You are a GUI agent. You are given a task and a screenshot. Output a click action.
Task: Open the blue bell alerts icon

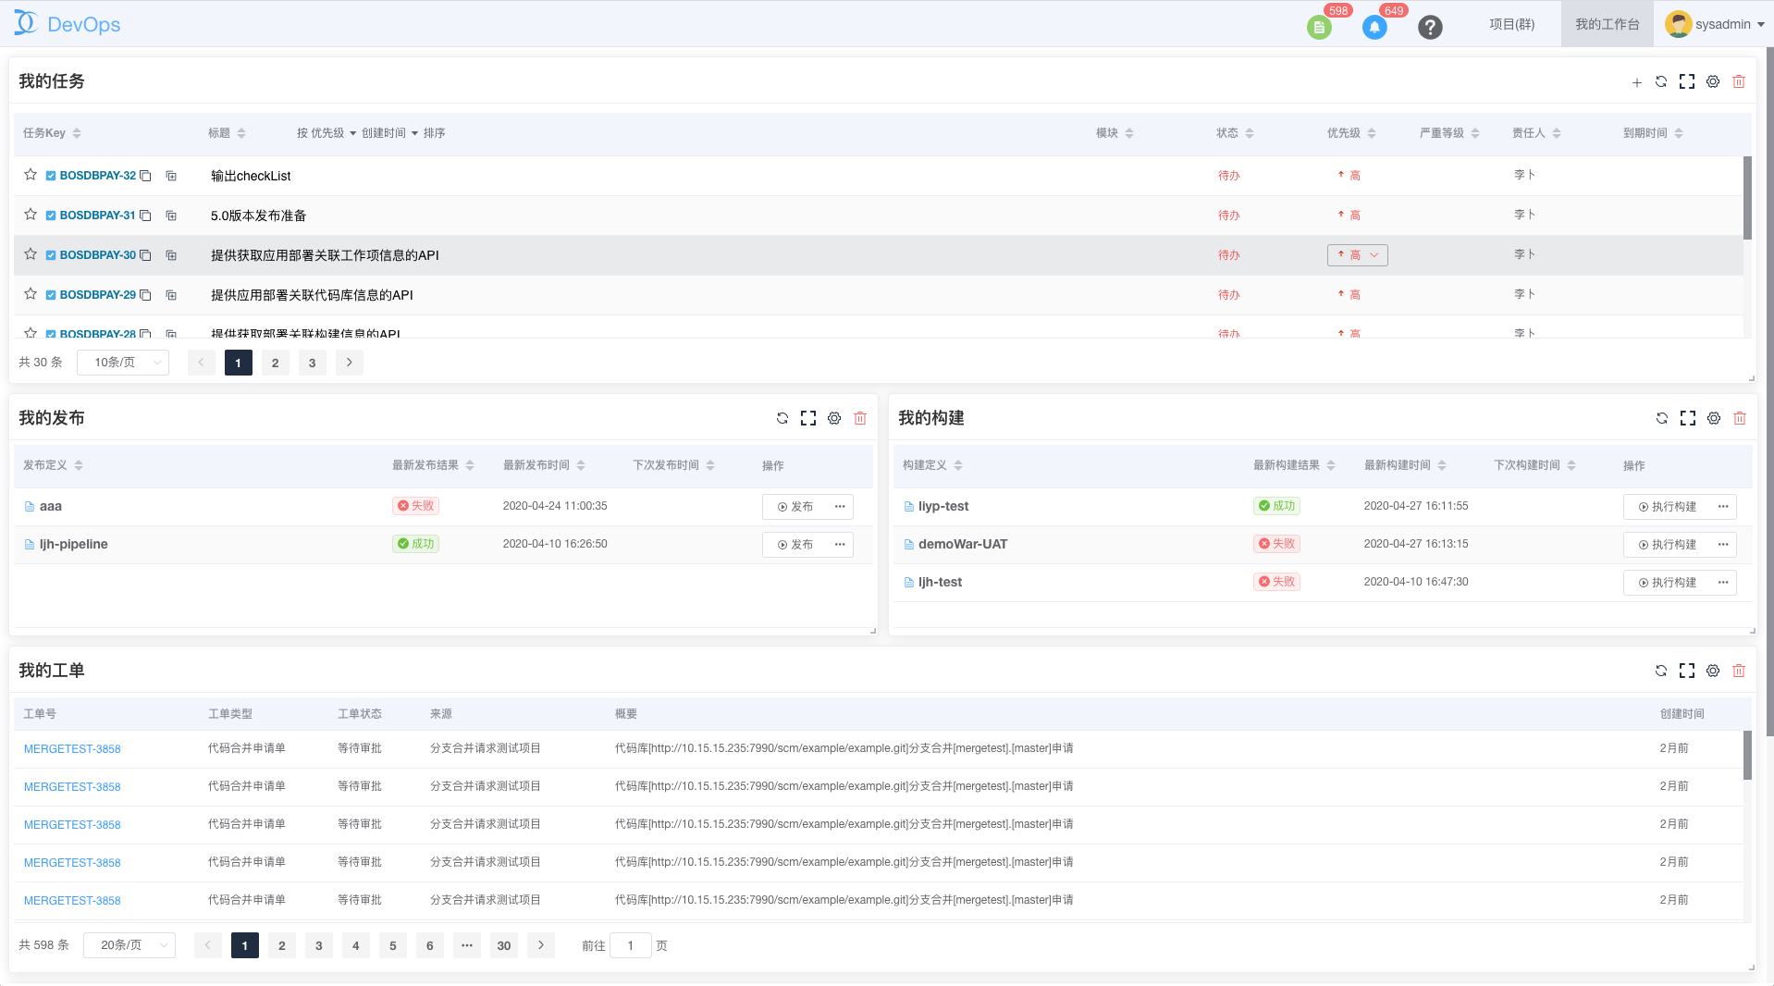[1374, 27]
